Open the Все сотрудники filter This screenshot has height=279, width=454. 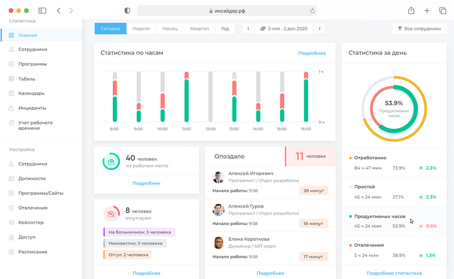[x=419, y=29]
